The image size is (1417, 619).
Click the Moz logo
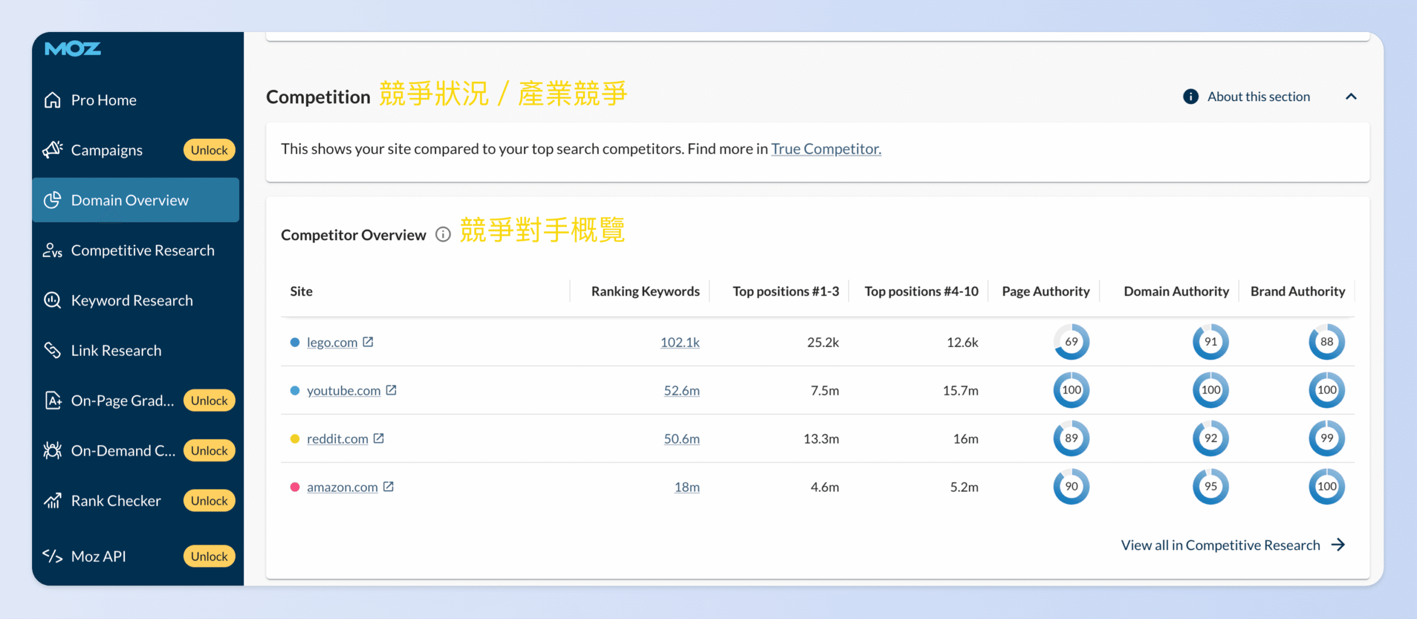[72, 49]
